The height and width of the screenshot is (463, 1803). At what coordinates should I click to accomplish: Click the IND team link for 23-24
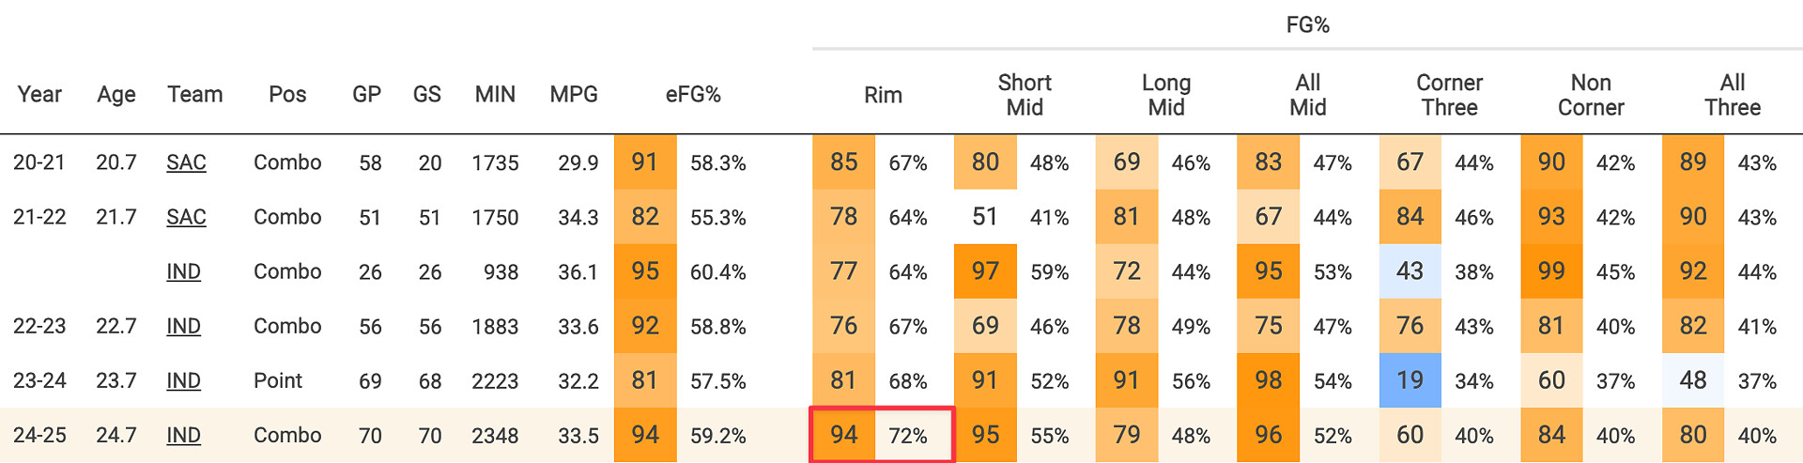pos(183,380)
